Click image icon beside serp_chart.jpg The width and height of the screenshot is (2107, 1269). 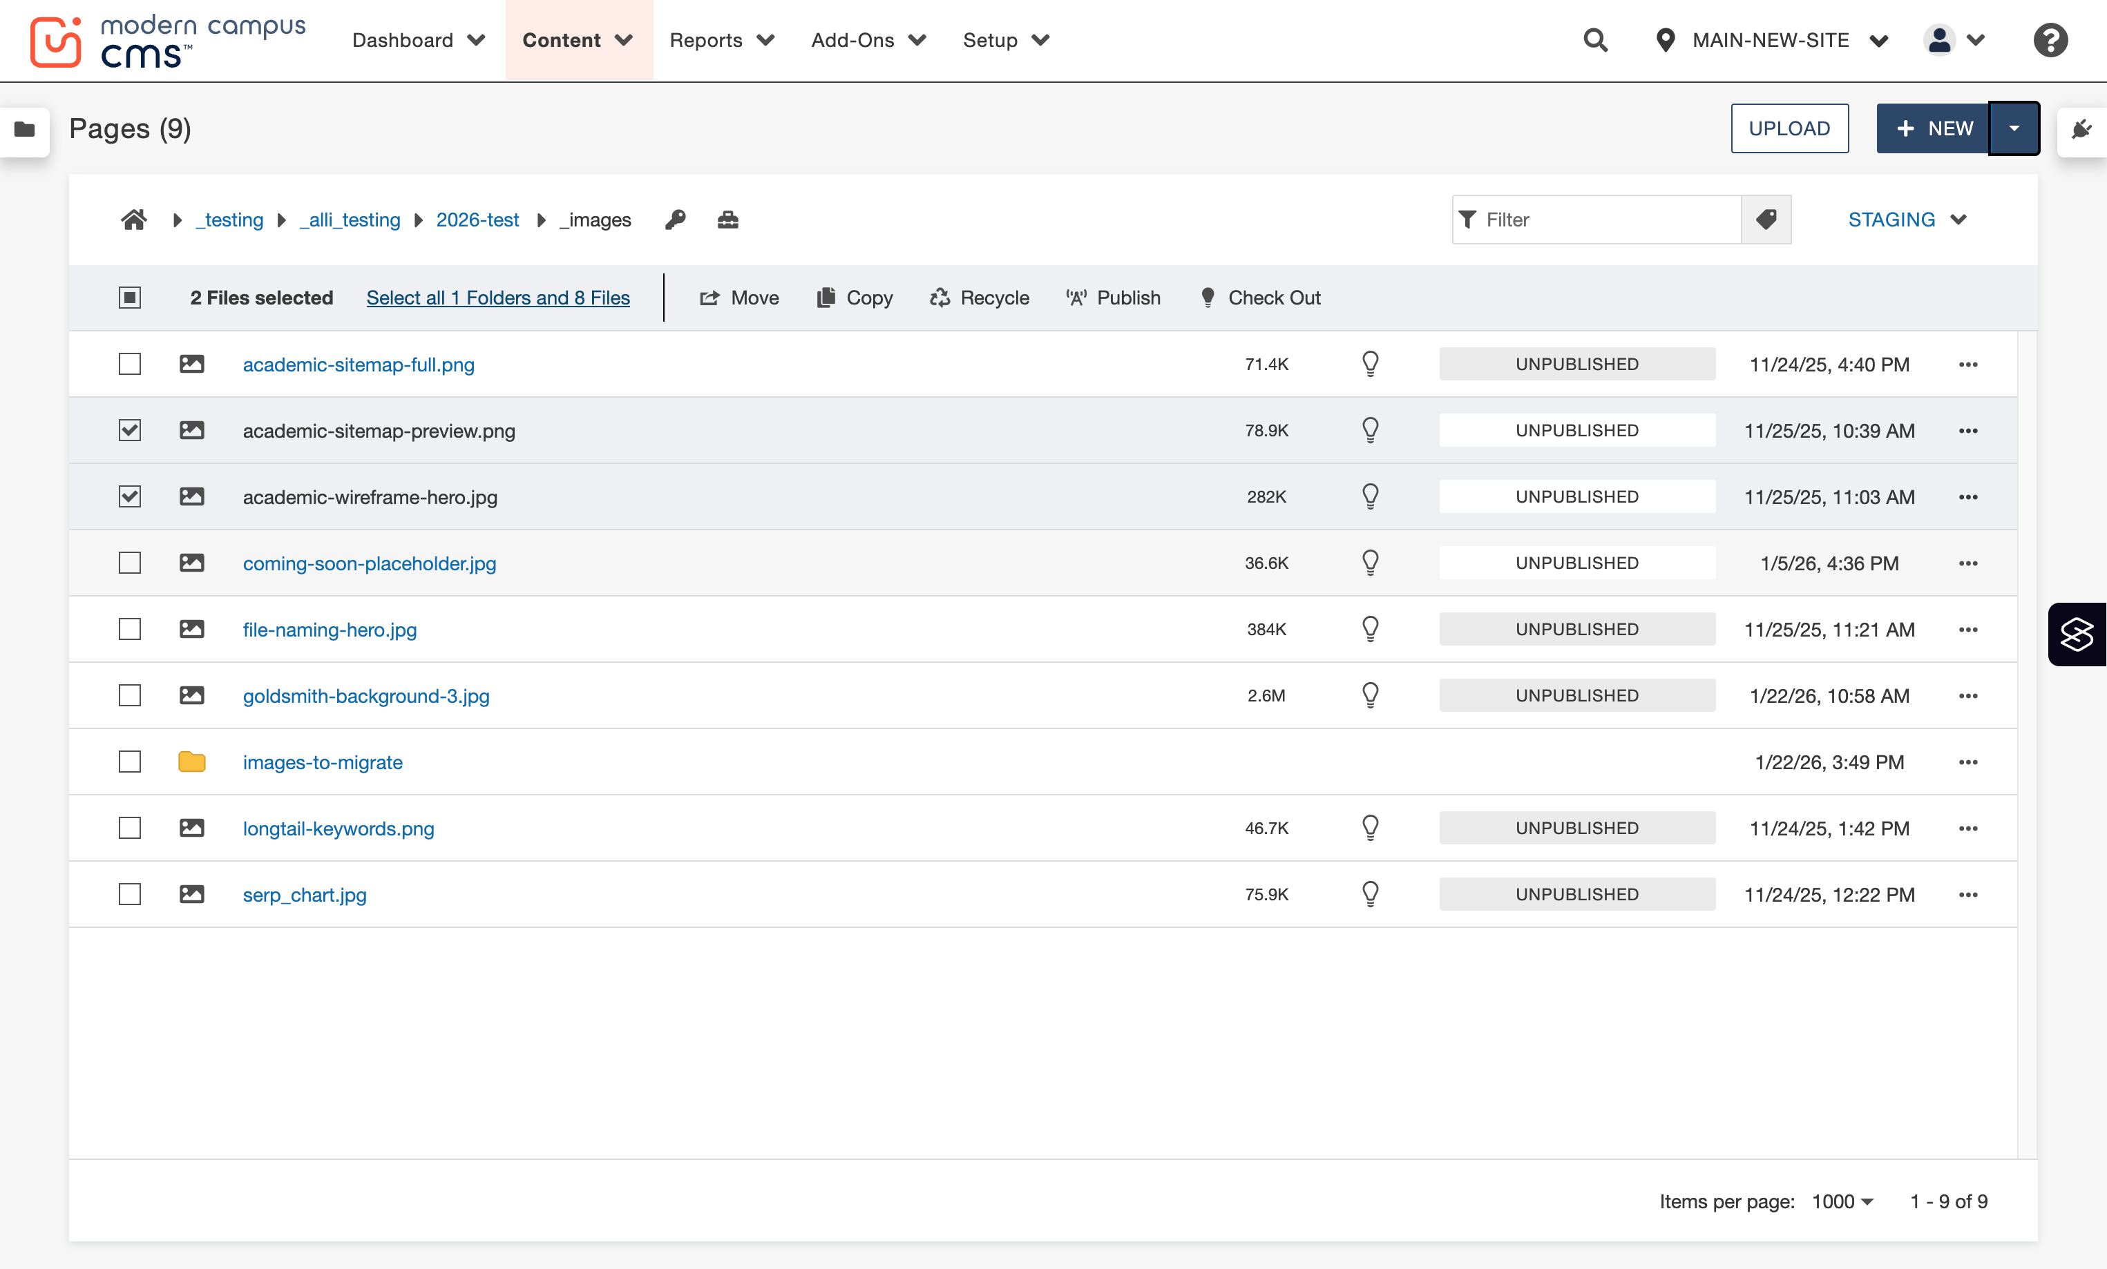[x=191, y=894]
